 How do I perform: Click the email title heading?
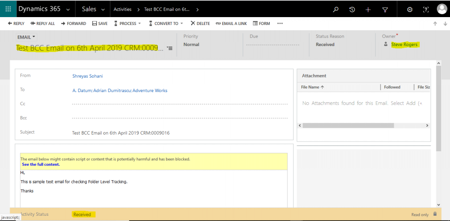90,47
